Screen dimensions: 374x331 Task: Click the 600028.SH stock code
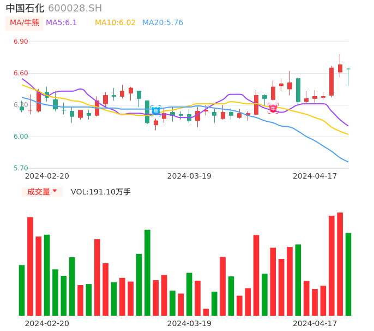tap(75, 8)
